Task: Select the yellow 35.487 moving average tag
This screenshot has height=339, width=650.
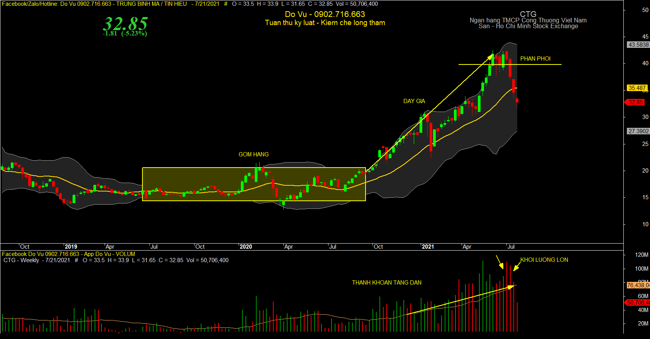Action: tap(637, 88)
